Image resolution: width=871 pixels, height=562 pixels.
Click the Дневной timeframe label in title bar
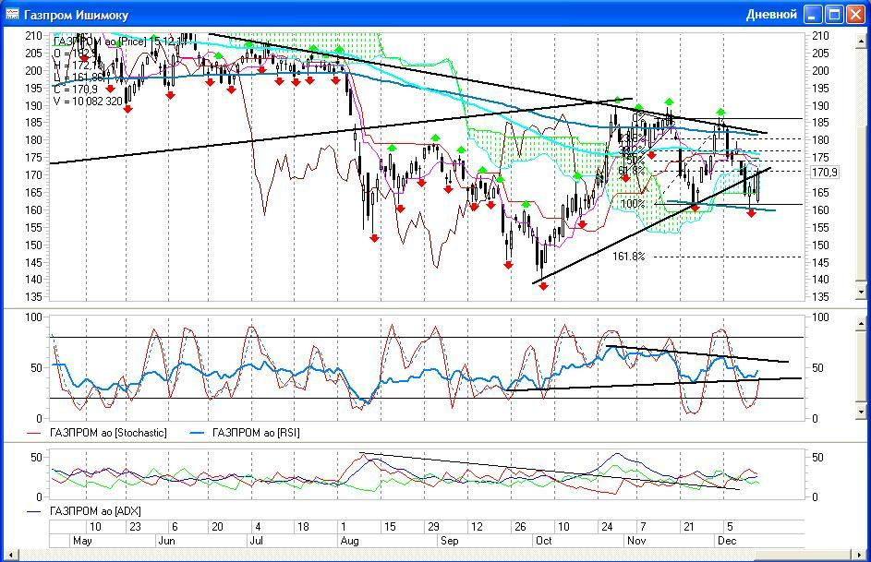[x=771, y=15]
